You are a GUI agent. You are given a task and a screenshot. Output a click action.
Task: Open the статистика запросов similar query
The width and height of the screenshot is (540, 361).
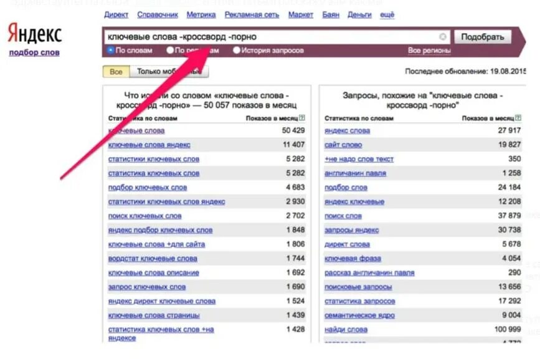(359, 301)
